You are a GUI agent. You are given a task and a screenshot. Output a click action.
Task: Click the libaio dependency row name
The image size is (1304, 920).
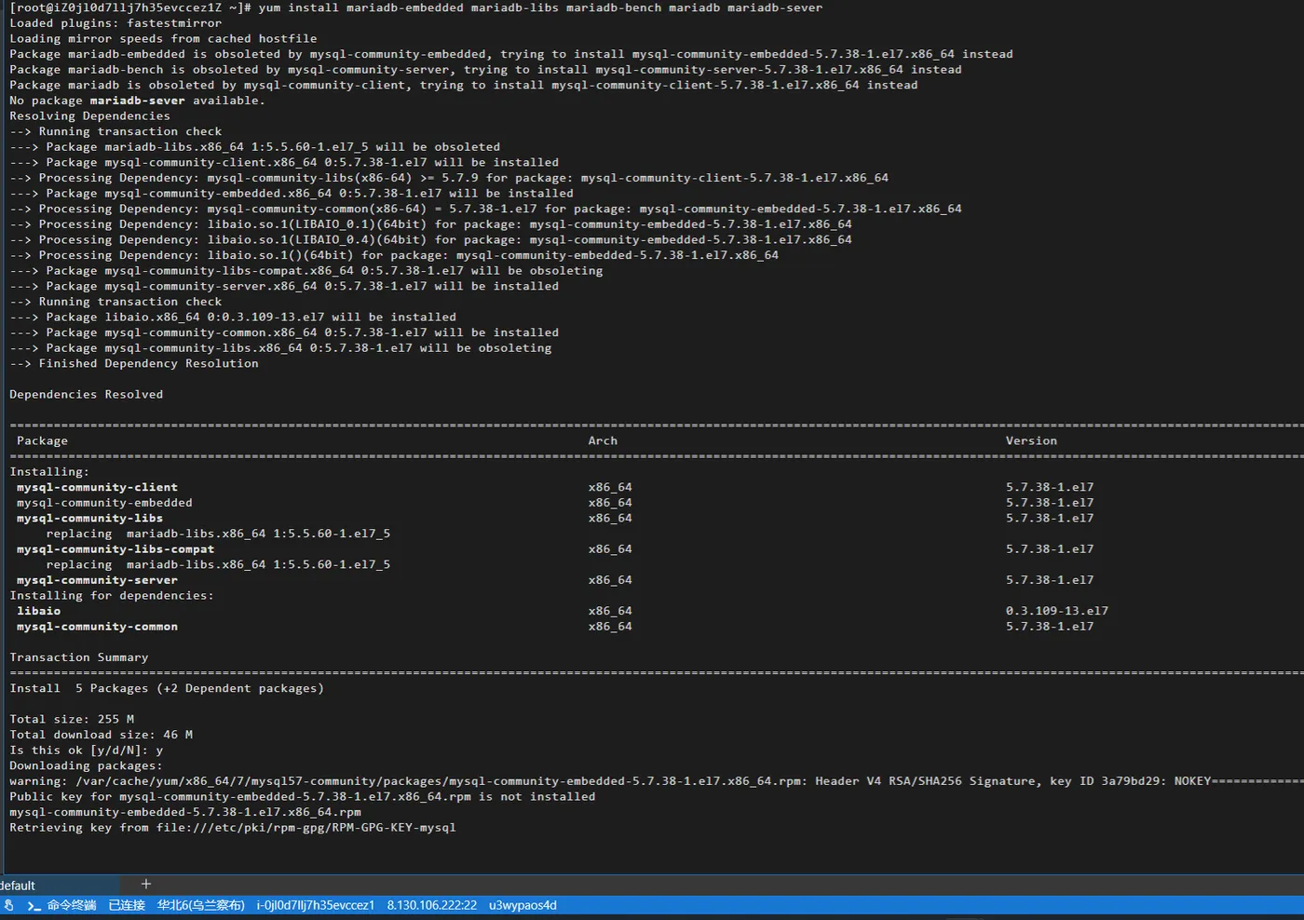point(38,611)
